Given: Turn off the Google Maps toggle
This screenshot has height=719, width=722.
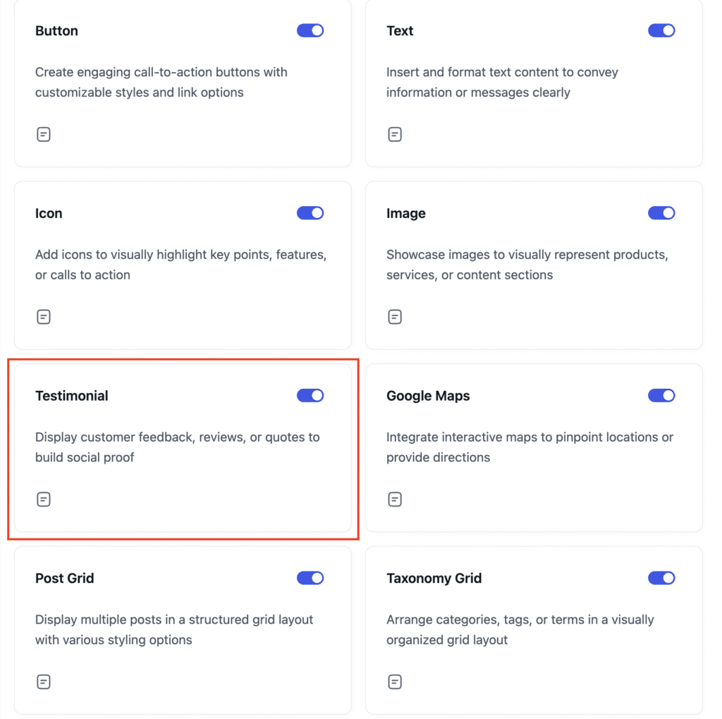Looking at the screenshot, I should coord(661,395).
